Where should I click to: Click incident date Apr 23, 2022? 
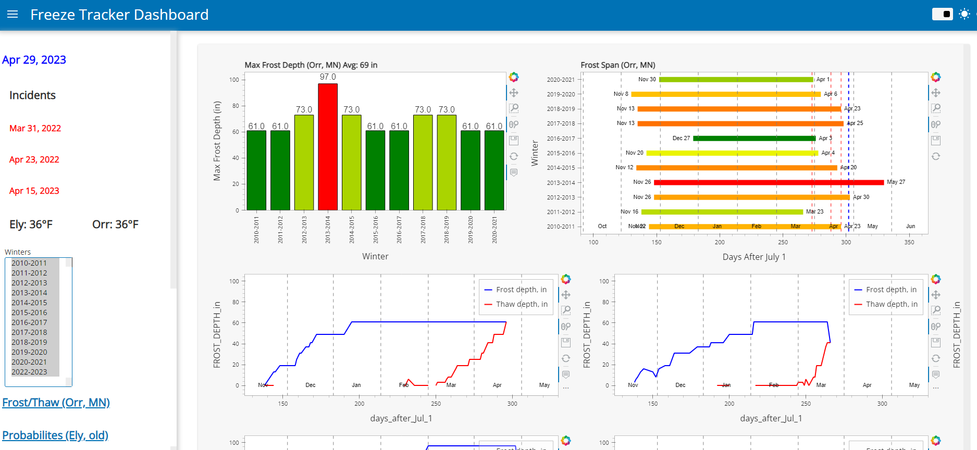(x=34, y=159)
